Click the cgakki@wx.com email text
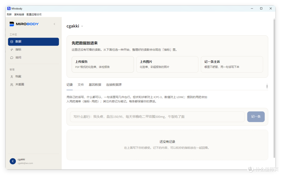281x175 pixels. pos(25,163)
